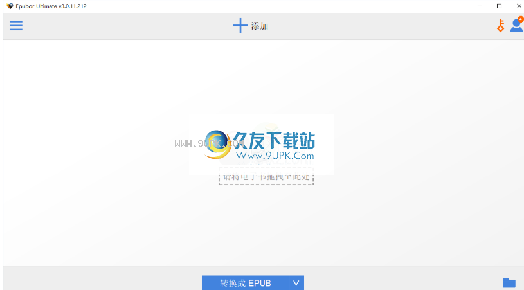Click the 转换成 EPUB convert button
This screenshot has width=524, height=290.
pyautogui.click(x=245, y=283)
